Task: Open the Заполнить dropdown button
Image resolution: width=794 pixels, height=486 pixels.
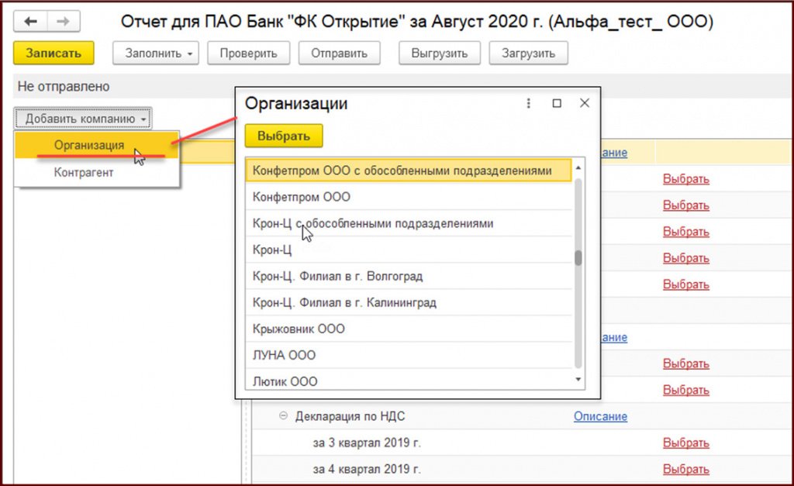Action: click(156, 53)
